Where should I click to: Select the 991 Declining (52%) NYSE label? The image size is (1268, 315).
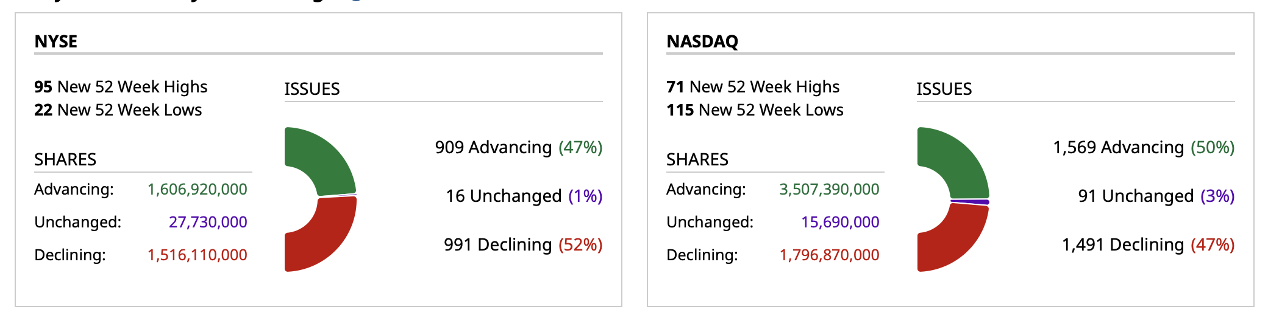(x=522, y=244)
